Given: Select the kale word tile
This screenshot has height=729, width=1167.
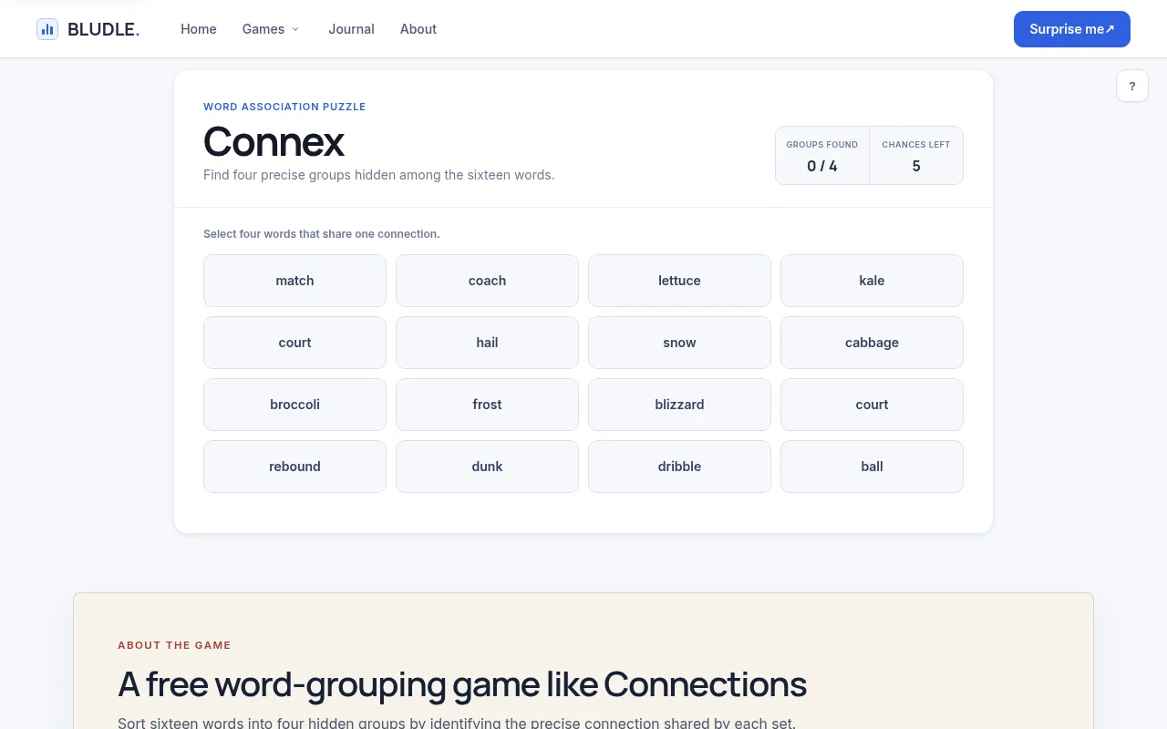Looking at the screenshot, I should [872, 281].
